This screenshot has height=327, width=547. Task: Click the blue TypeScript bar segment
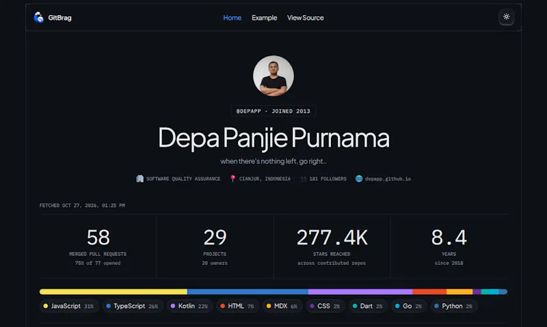[248, 292]
